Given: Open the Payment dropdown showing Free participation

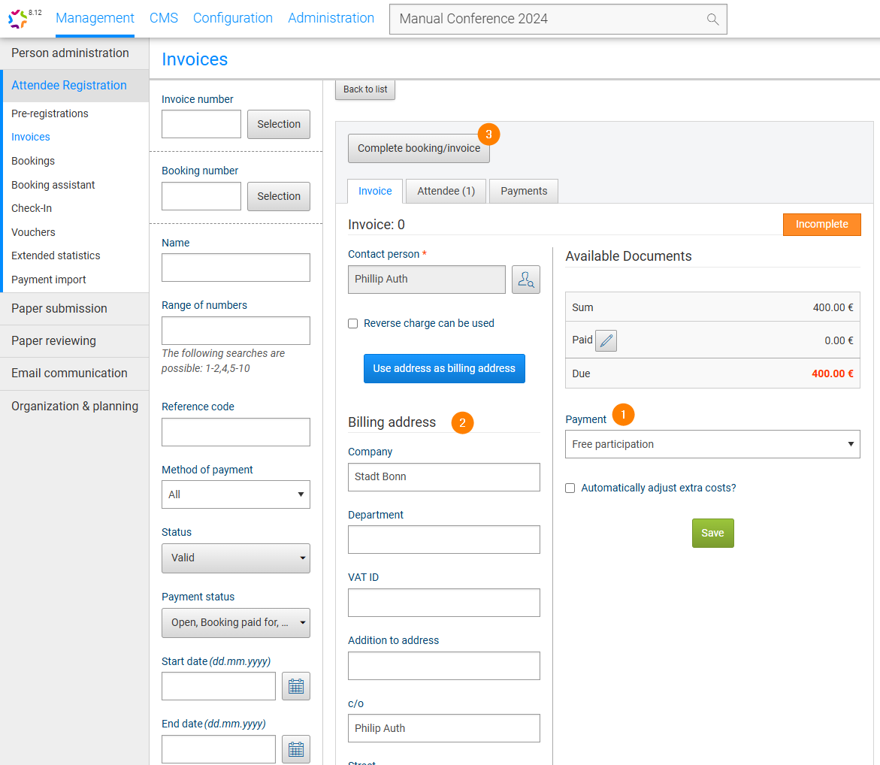Looking at the screenshot, I should tap(712, 444).
